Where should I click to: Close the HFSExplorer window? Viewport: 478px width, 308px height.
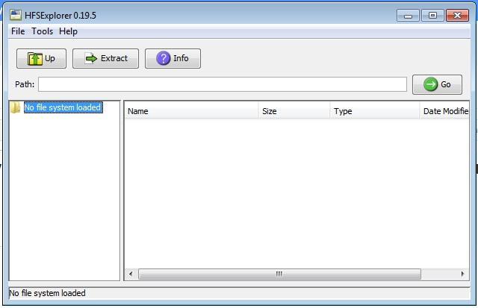(x=457, y=15)
